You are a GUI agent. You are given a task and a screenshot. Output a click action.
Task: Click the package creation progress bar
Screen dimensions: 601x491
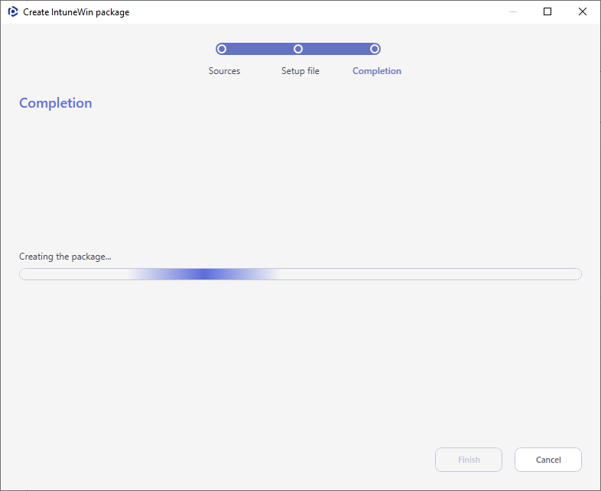[300, 274]
